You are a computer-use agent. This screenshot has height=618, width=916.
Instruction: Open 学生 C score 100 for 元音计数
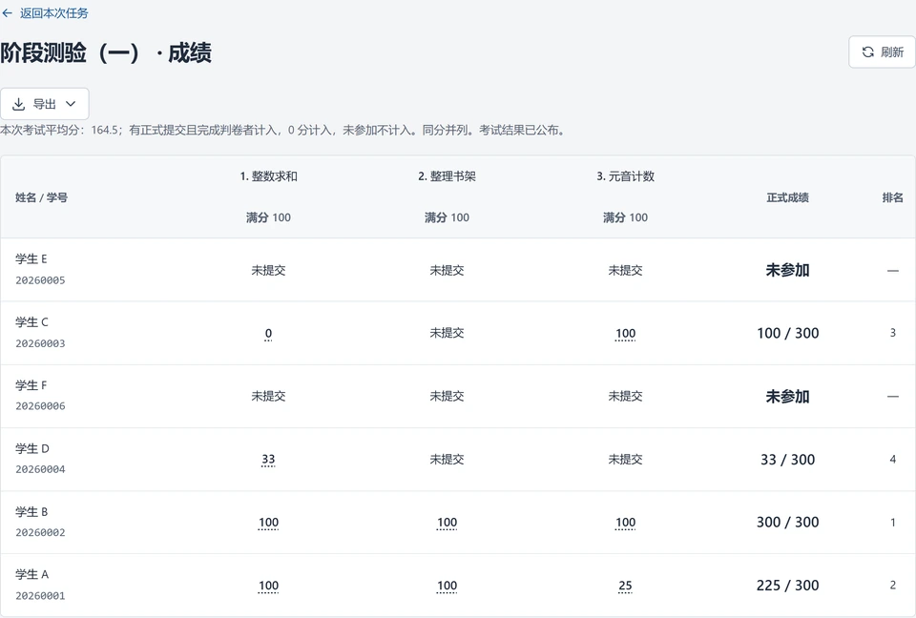point(625,334)
